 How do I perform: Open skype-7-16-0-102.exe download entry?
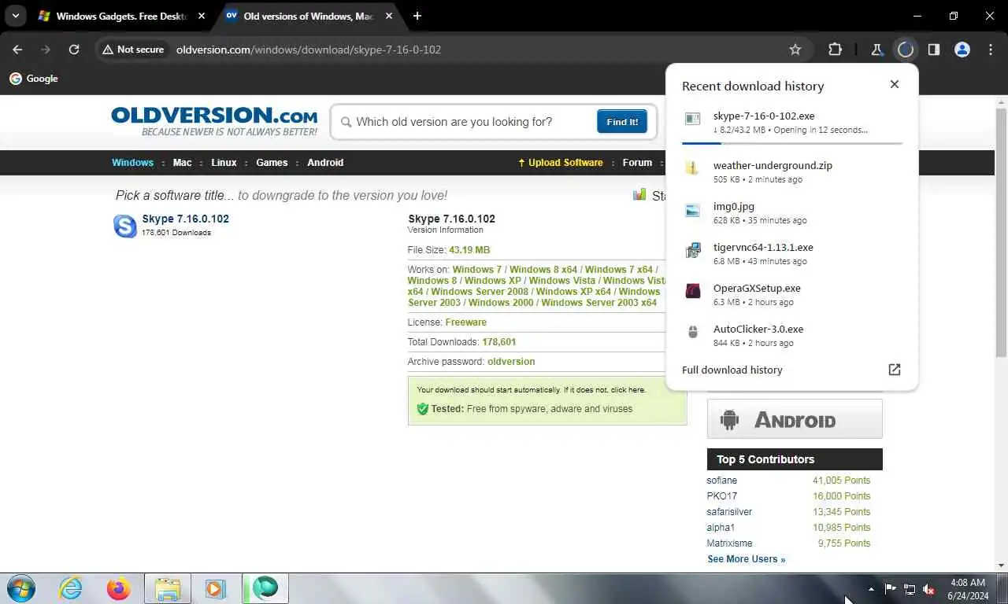pyautogui.click(x=791, y=123)
